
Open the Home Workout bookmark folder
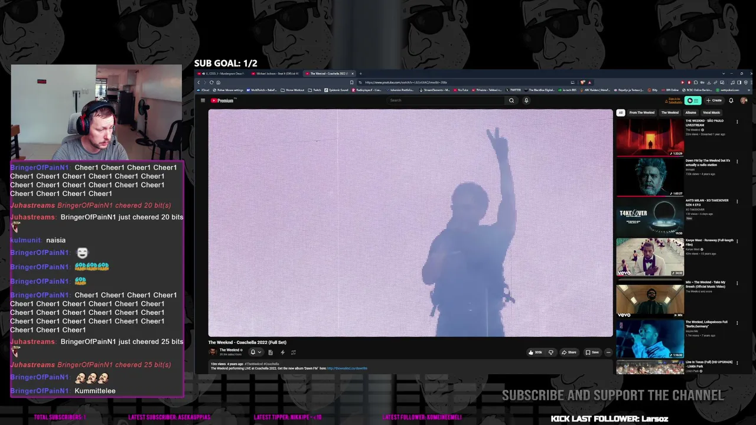(x=294, y=90)
